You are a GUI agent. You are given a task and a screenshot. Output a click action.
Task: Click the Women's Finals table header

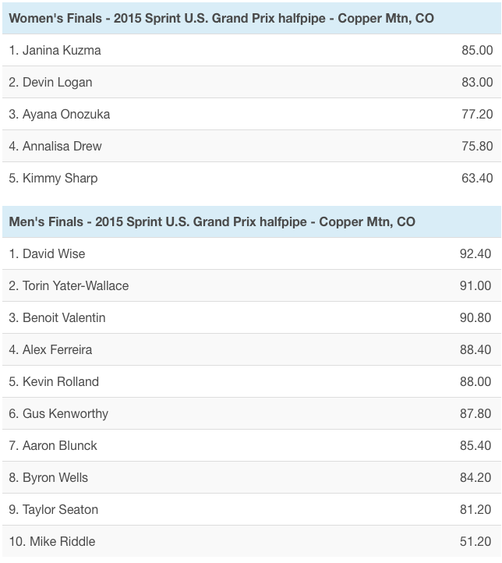tap(221, 18)
